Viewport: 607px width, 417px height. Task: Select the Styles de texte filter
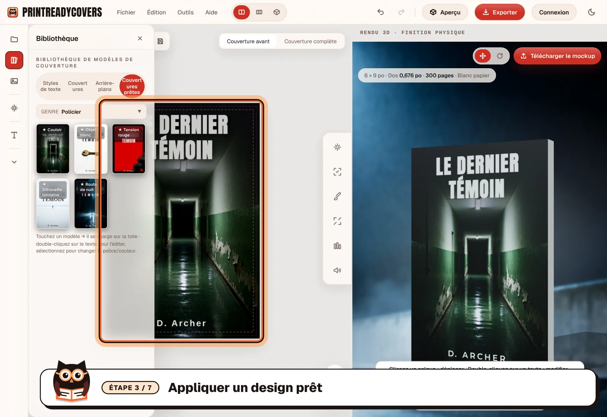tap(50, 86)
